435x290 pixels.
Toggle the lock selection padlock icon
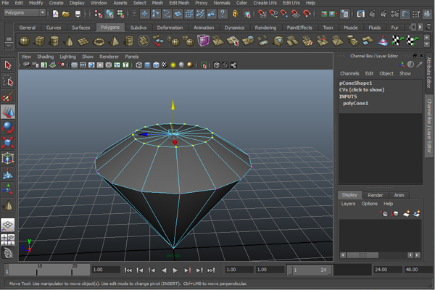coord(235,13)
